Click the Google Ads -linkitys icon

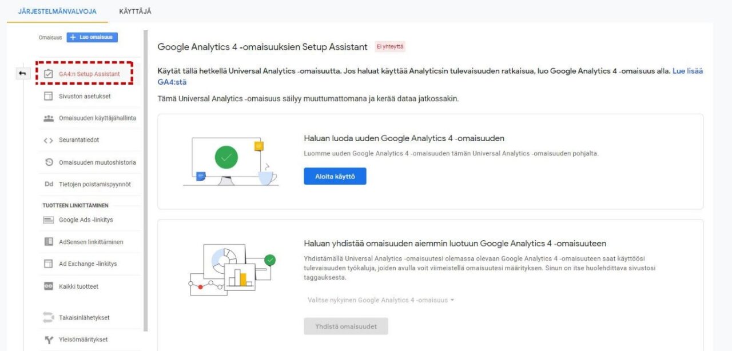click(x=49, y=220)
